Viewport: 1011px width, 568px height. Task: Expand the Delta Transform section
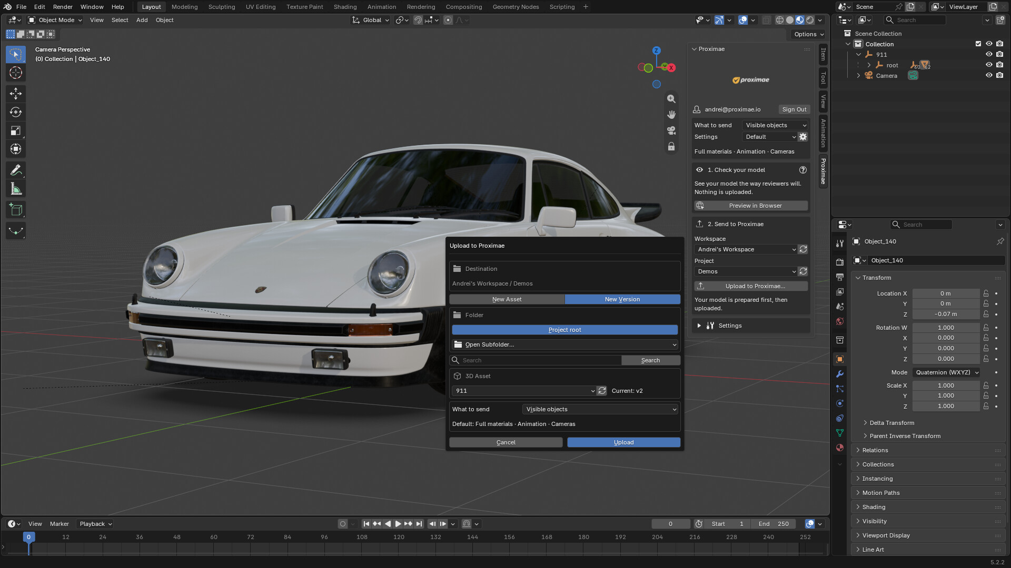[x=892, y=423]
